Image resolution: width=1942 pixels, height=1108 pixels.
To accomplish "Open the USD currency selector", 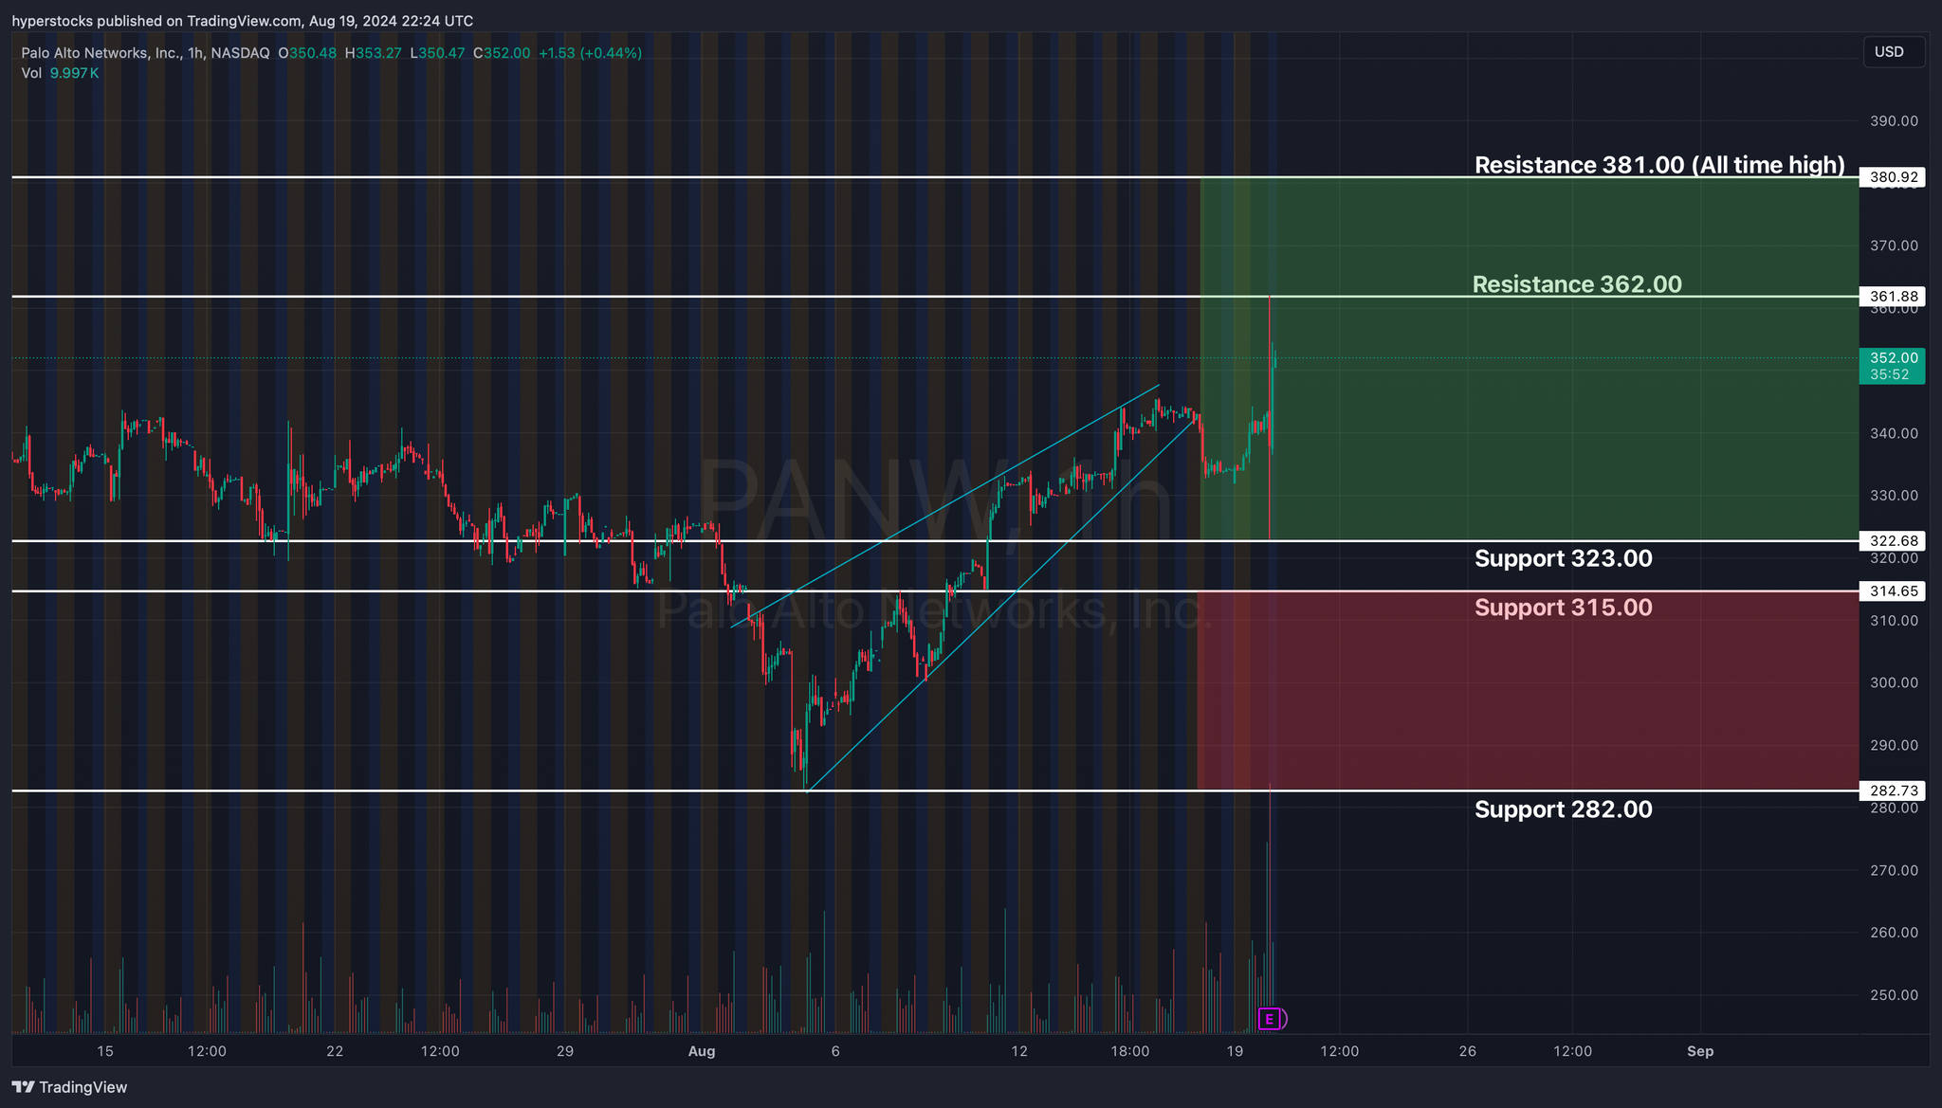I will (1894, 52).
